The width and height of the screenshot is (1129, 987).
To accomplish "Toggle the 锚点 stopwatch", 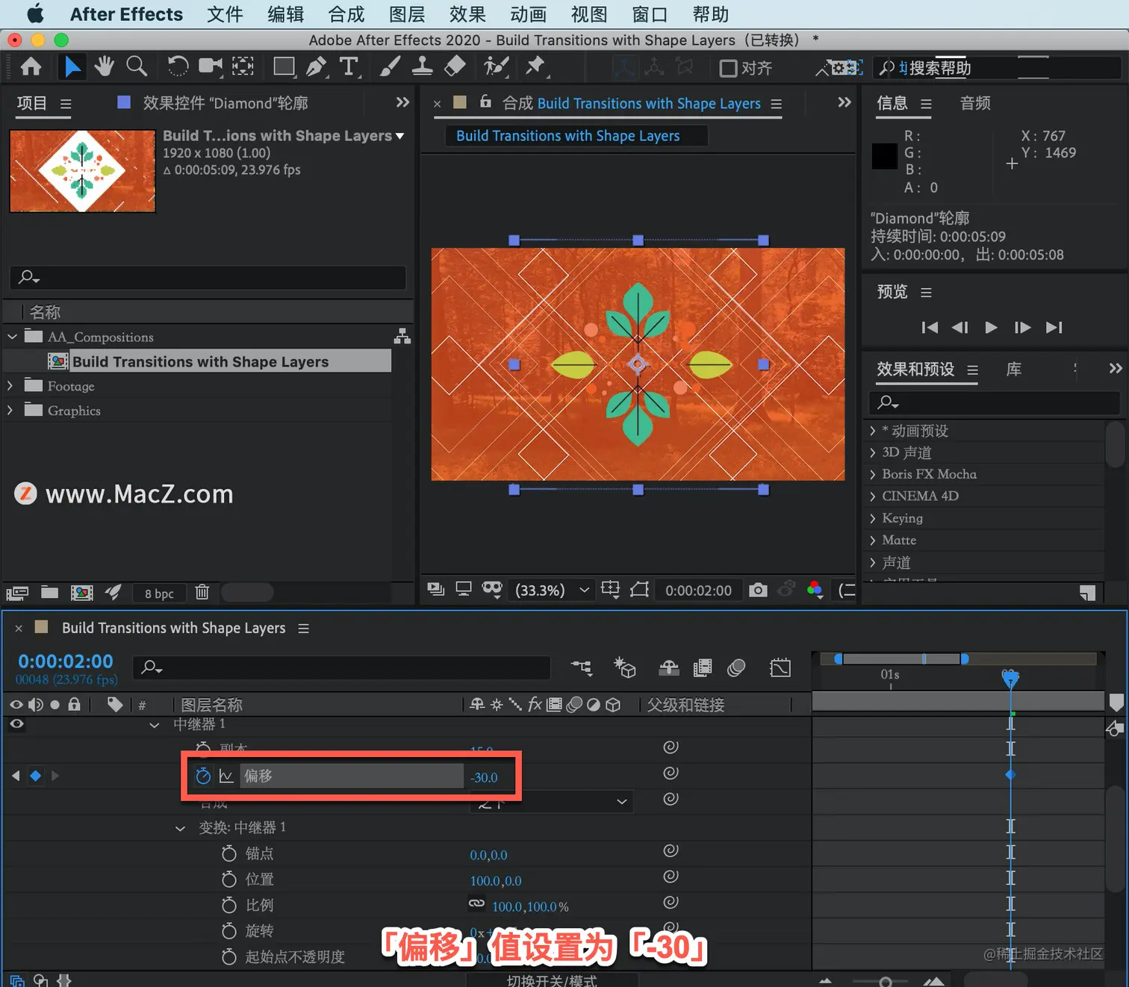I will point(229,853).
